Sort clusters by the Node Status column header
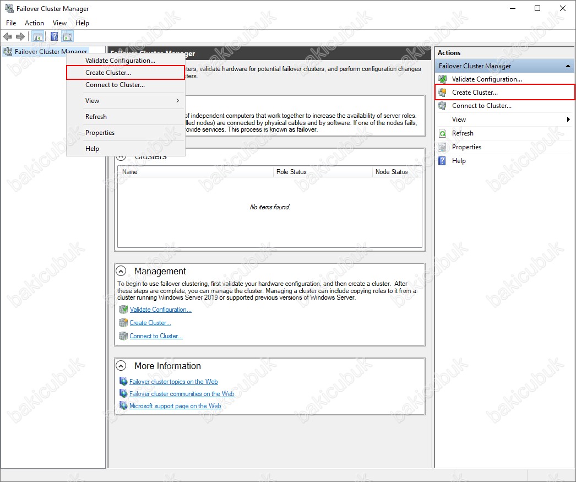576x482 pixels. click(397, 171)
